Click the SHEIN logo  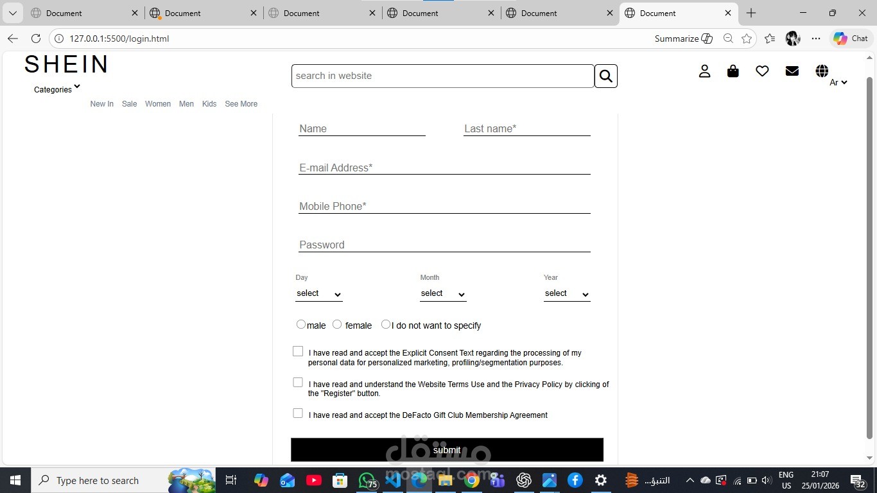66,64
